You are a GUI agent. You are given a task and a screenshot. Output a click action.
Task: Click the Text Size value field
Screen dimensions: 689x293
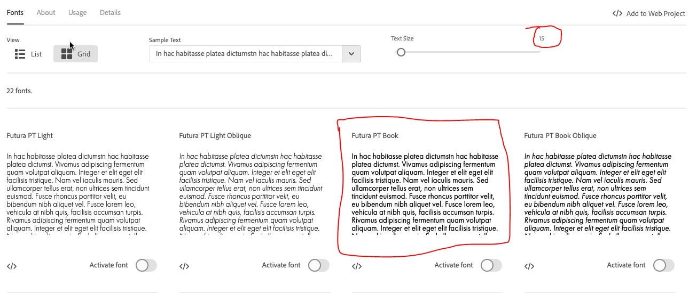pyautogui.click(x=542, y=38)
